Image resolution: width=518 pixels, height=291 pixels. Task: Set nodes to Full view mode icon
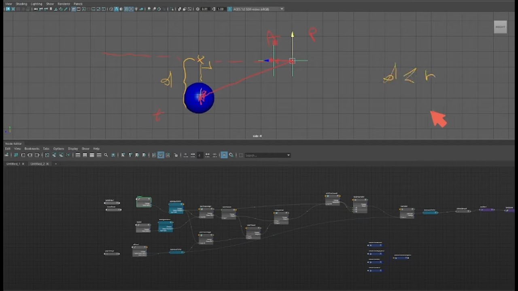pos(92,155)
